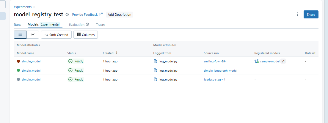Click the Dataset column header
The height and width of the screenshot is (123, 328).
click(310, 53)
